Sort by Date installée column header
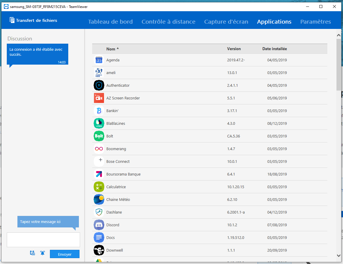Image resolution: width=343 pixels, height=264 pixels. (274, 49)
